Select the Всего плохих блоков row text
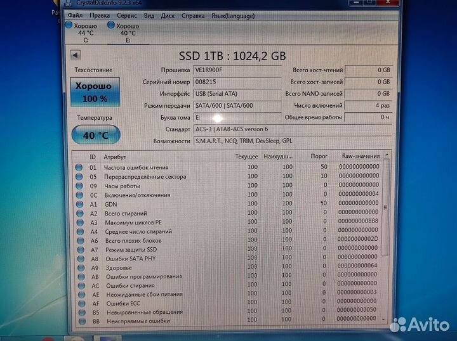This screenshot has width=457, height=341. tap(133, 241)
